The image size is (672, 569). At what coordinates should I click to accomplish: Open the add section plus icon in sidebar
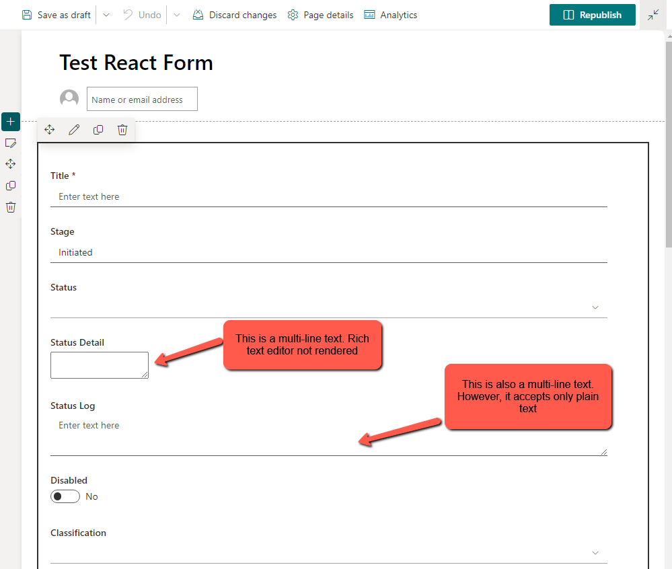[10, 122]
